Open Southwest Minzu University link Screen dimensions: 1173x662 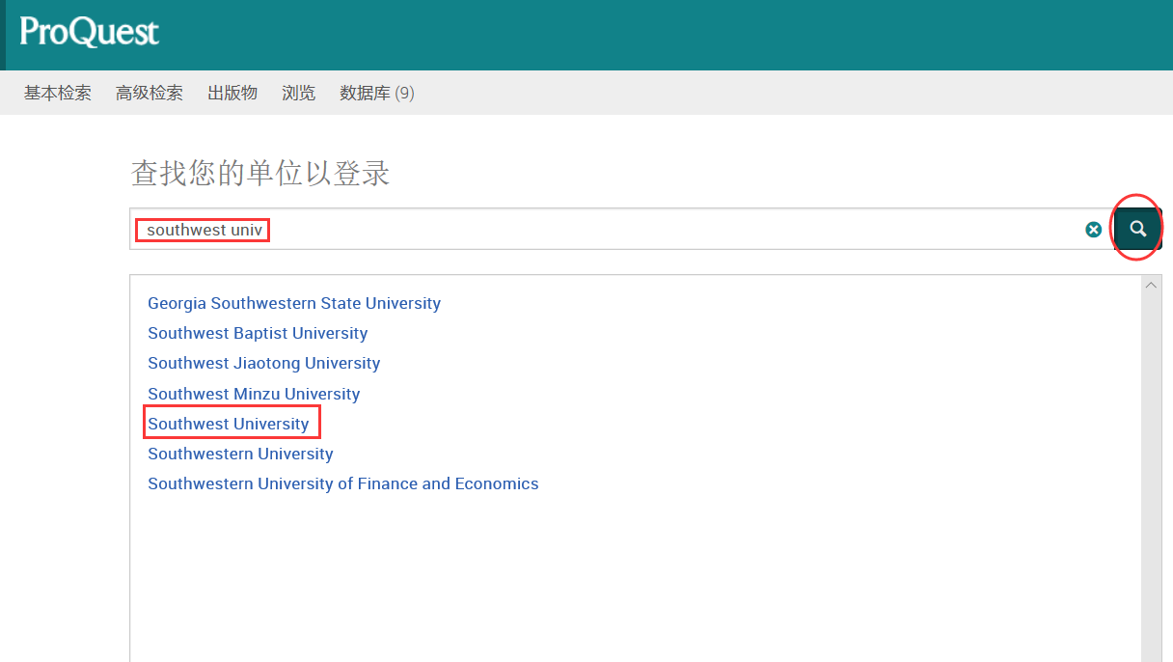254,394
